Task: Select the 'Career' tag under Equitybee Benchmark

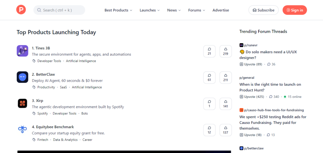Action: (87, 140)
